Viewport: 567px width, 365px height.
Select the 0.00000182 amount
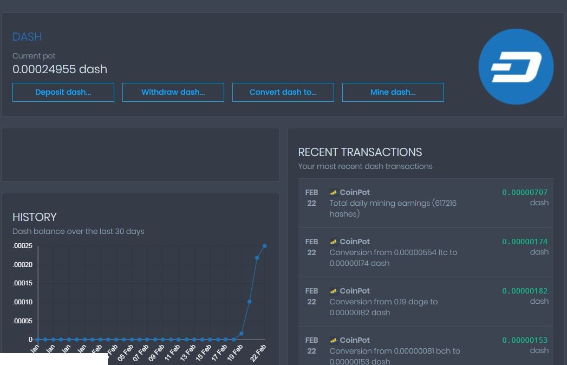tap(525, 291)
